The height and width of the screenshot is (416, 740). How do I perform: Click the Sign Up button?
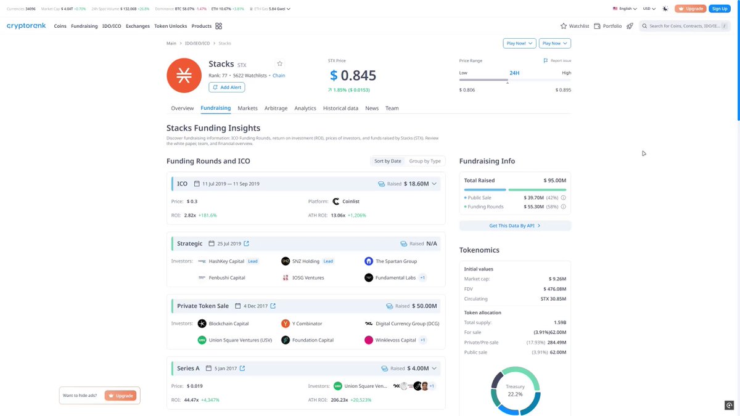[x=720, y=9]
